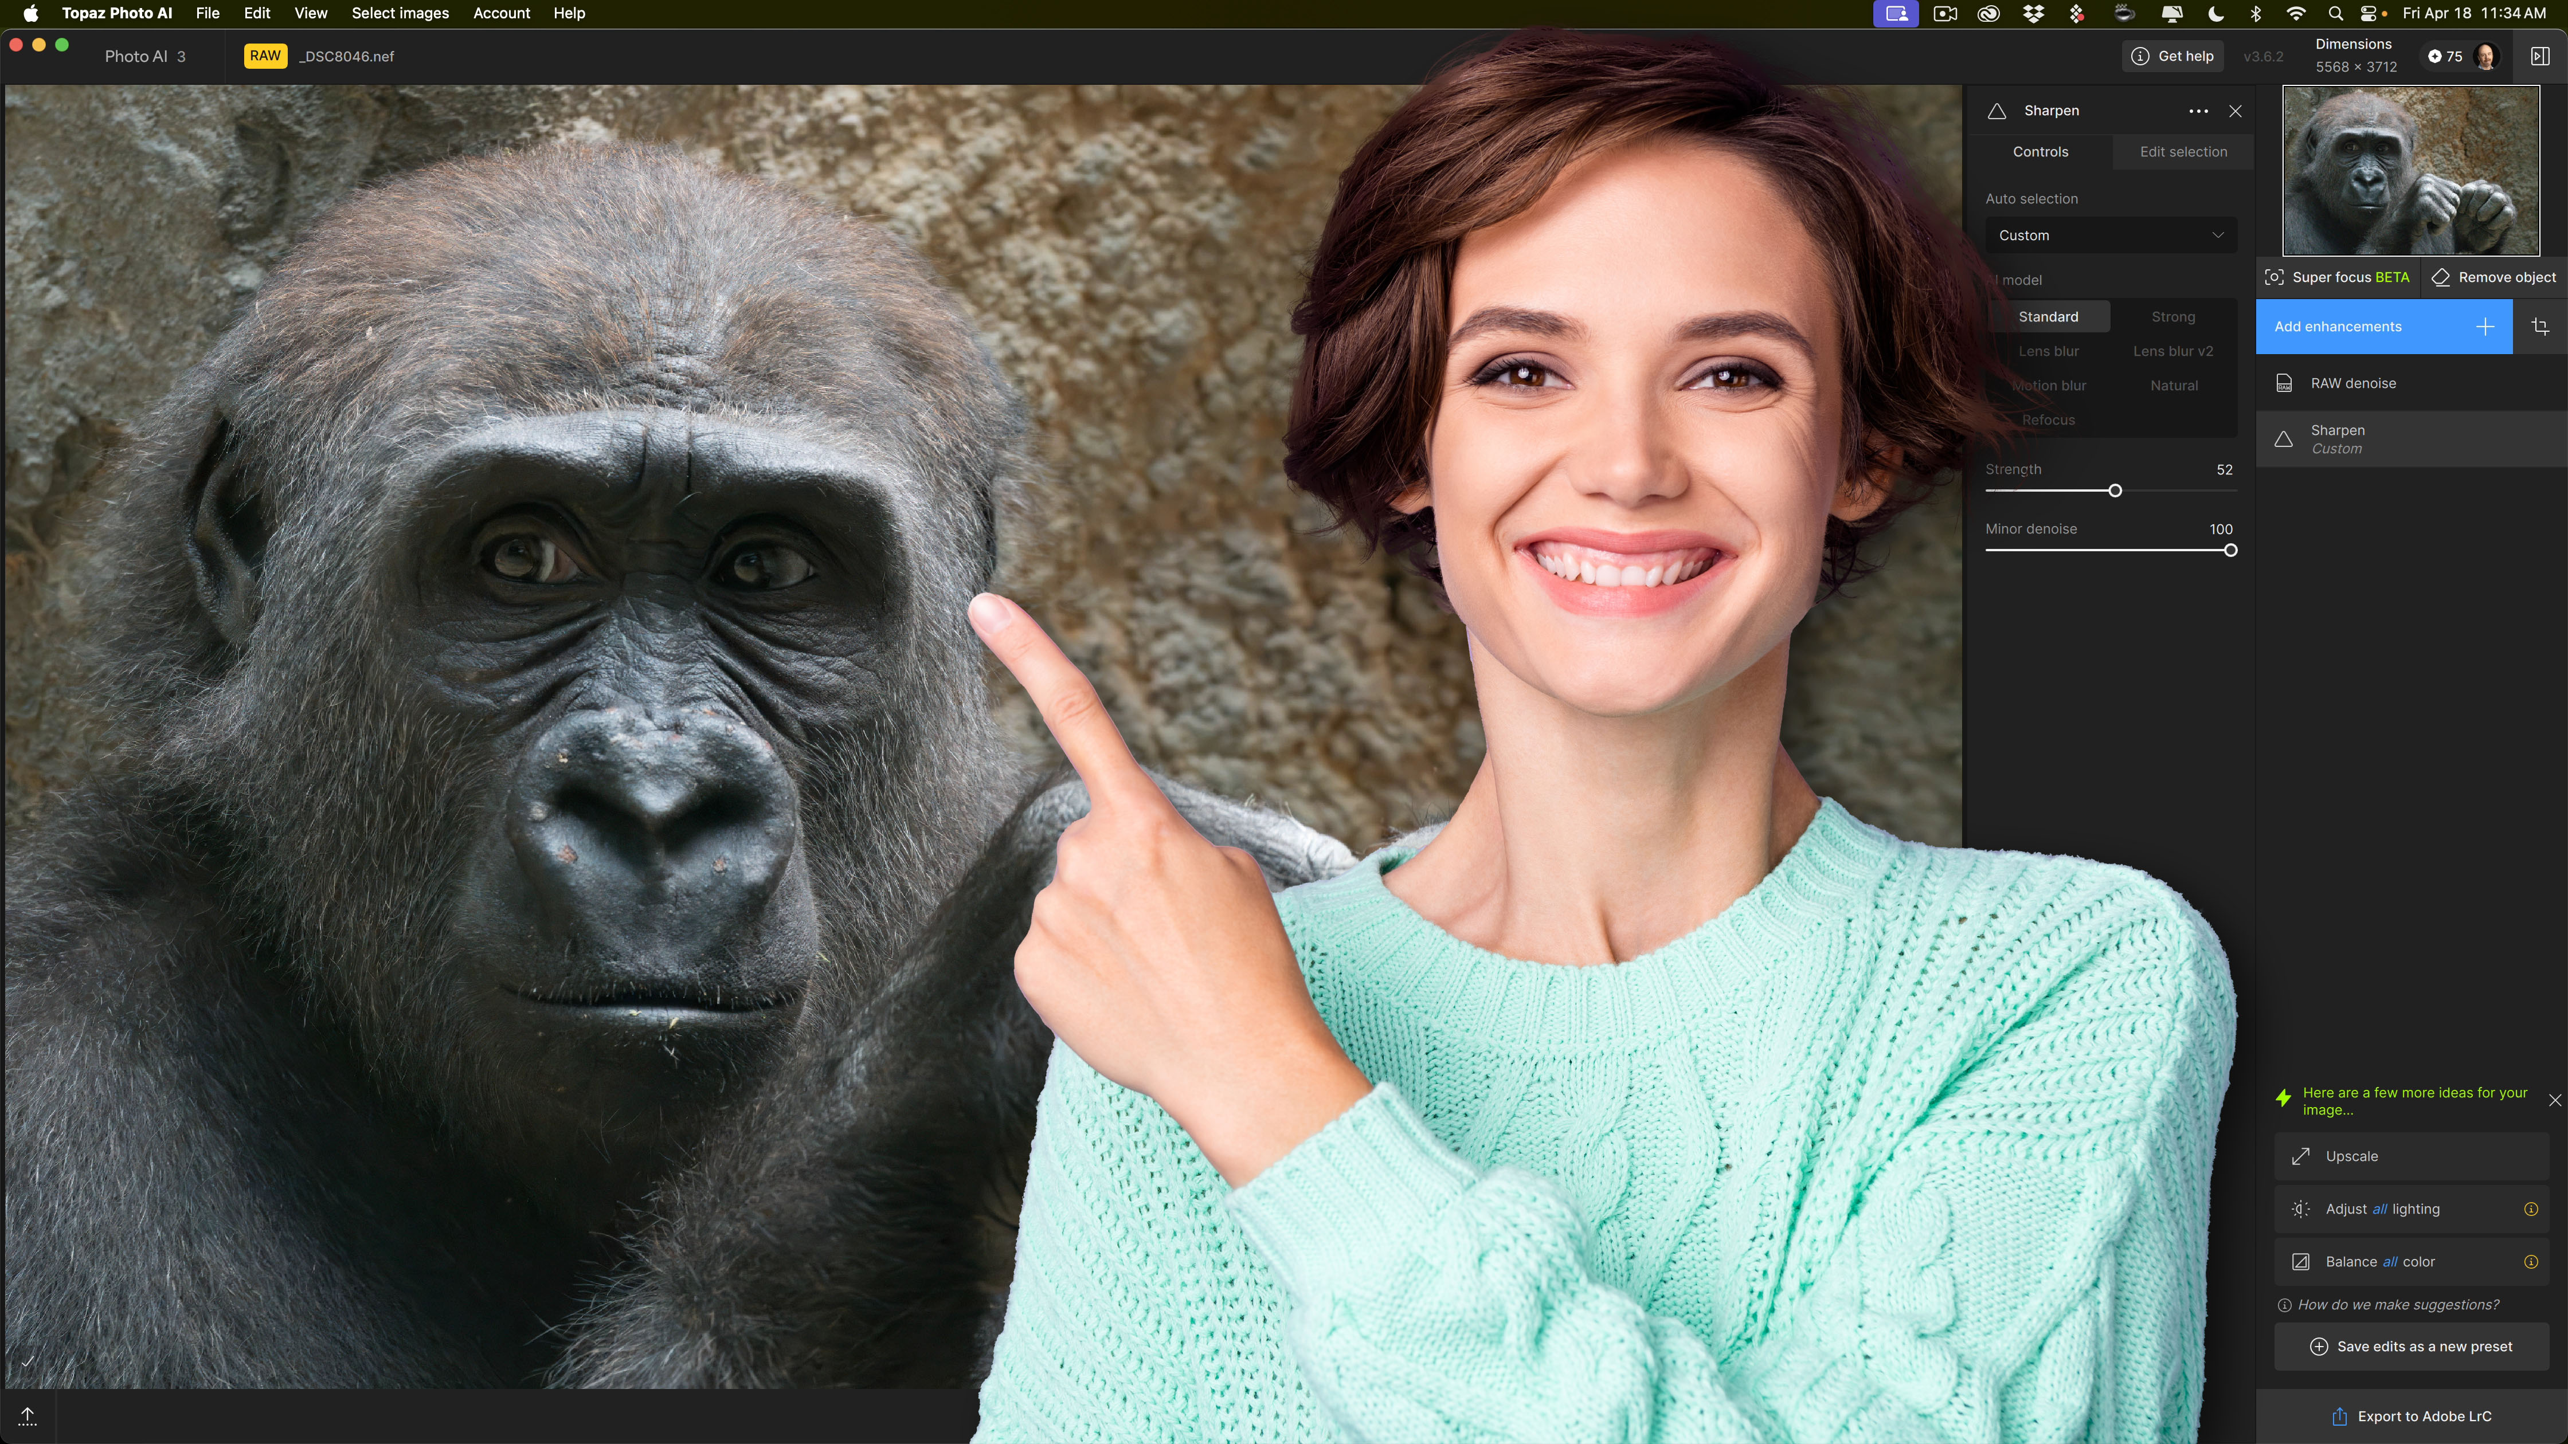
Task: Open the View menu
Action: pos(311,13)
